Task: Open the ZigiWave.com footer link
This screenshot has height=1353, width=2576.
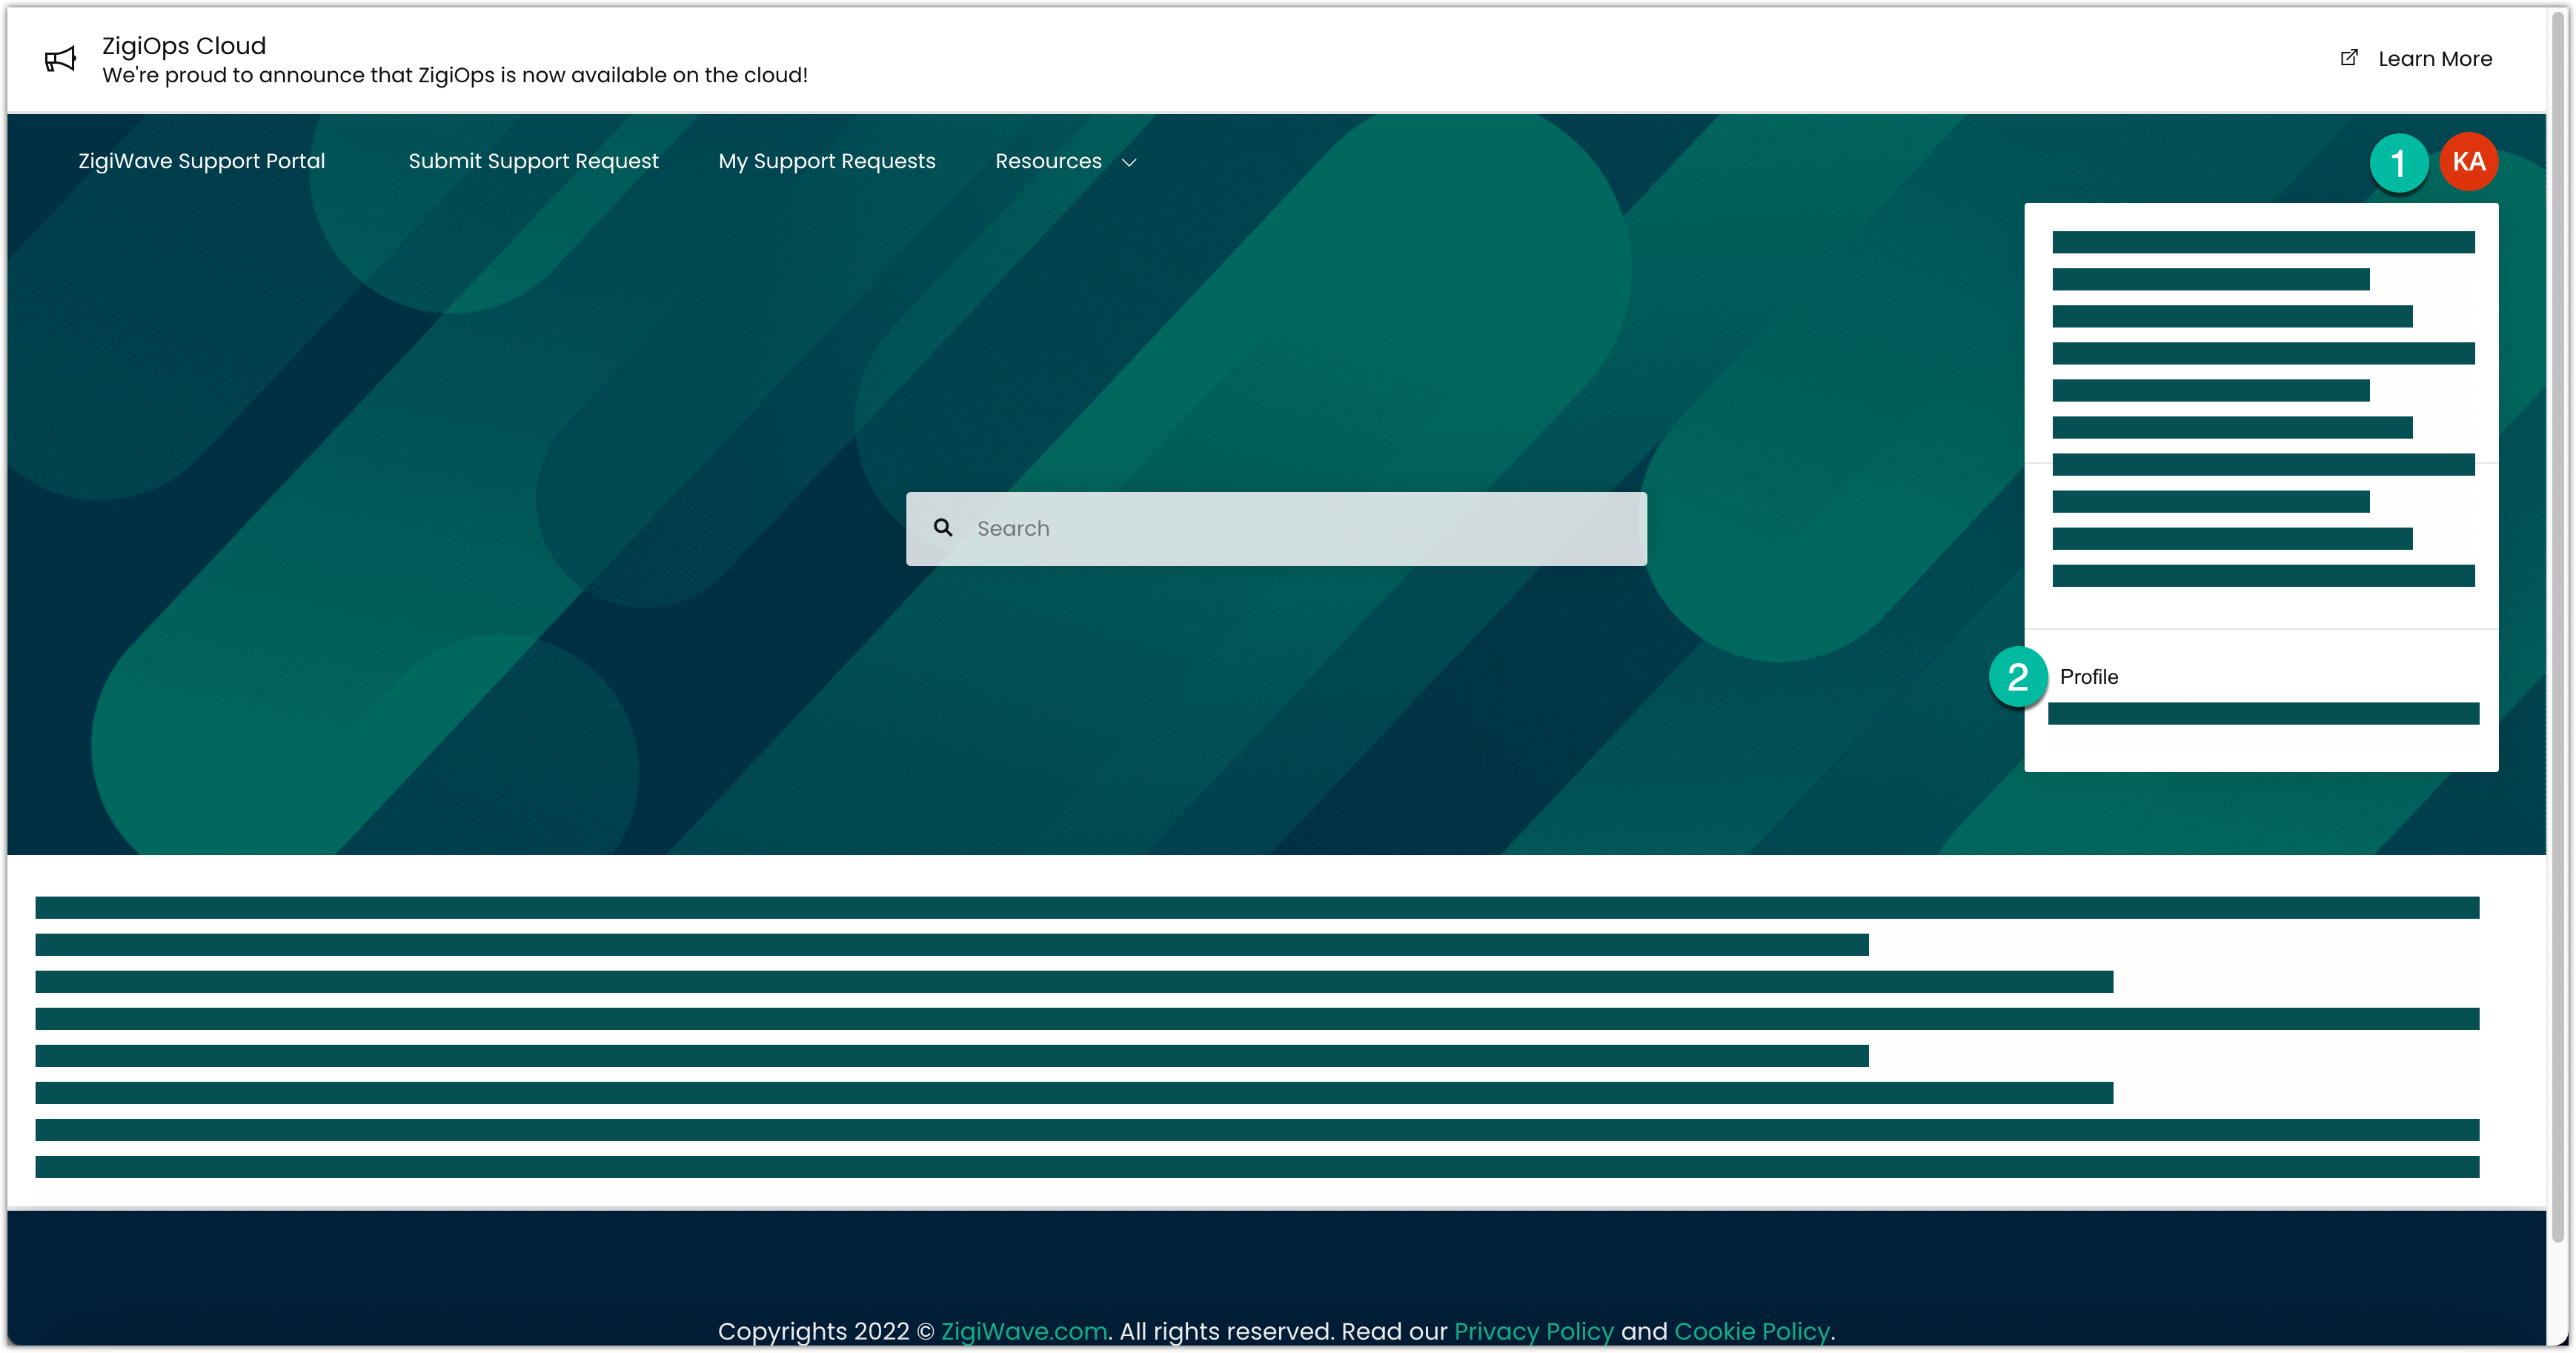Action: click(1023, 1331)
